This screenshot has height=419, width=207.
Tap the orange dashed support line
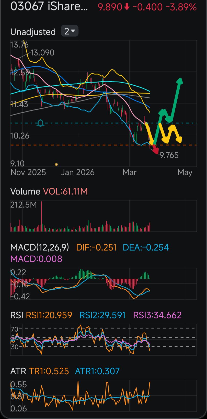click(77, 145)
